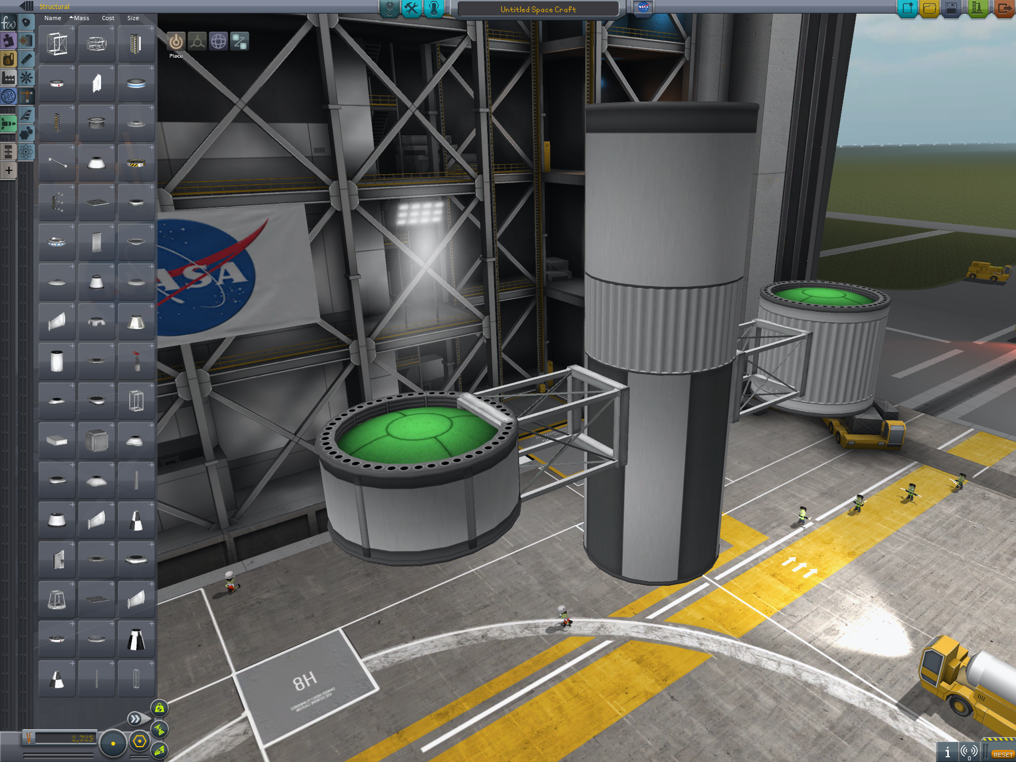Toggle the center of lift indicator
The image size is (1016, 762).
(x=160, y=750)
